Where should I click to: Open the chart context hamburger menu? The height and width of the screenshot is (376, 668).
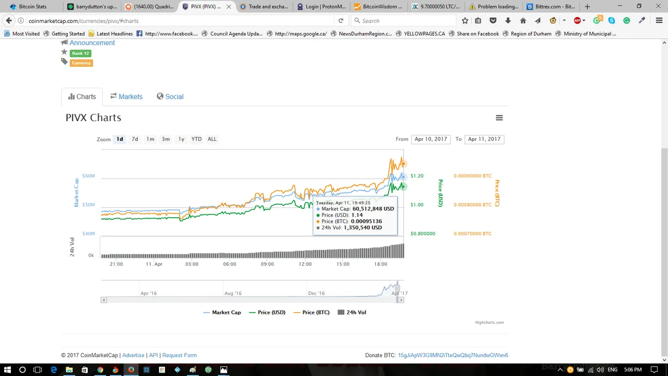tap(499, 118)
